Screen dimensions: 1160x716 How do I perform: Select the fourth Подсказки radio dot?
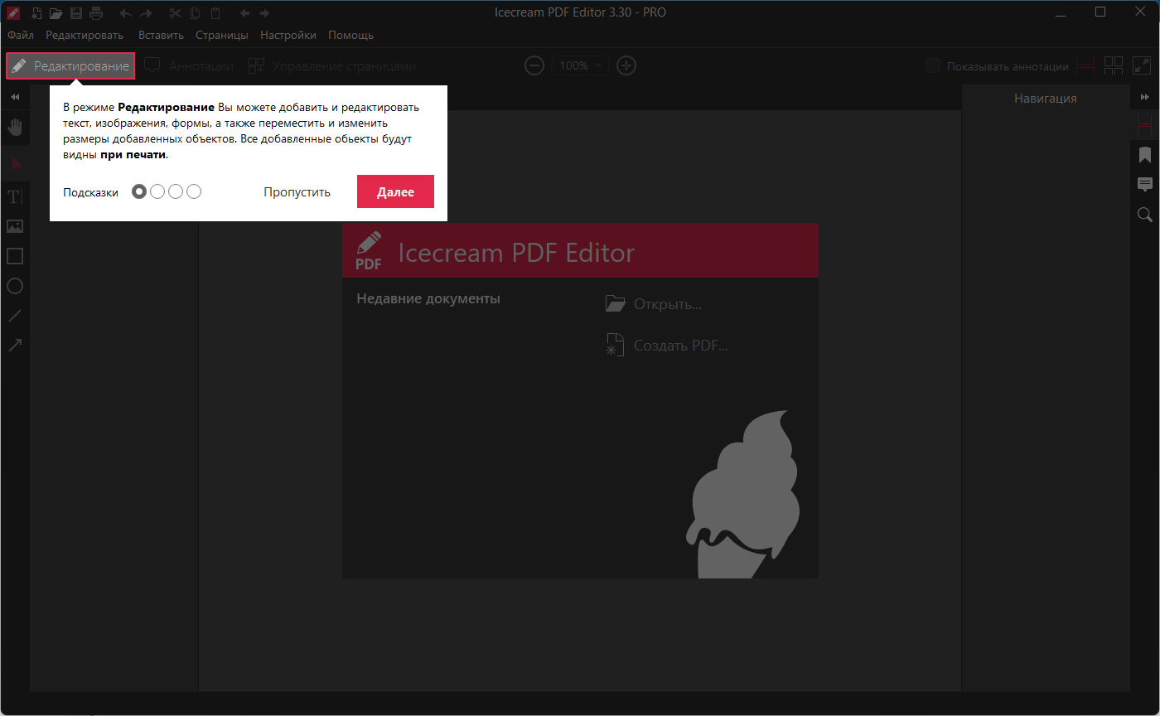pyautogui.click(x=194, y=191)
